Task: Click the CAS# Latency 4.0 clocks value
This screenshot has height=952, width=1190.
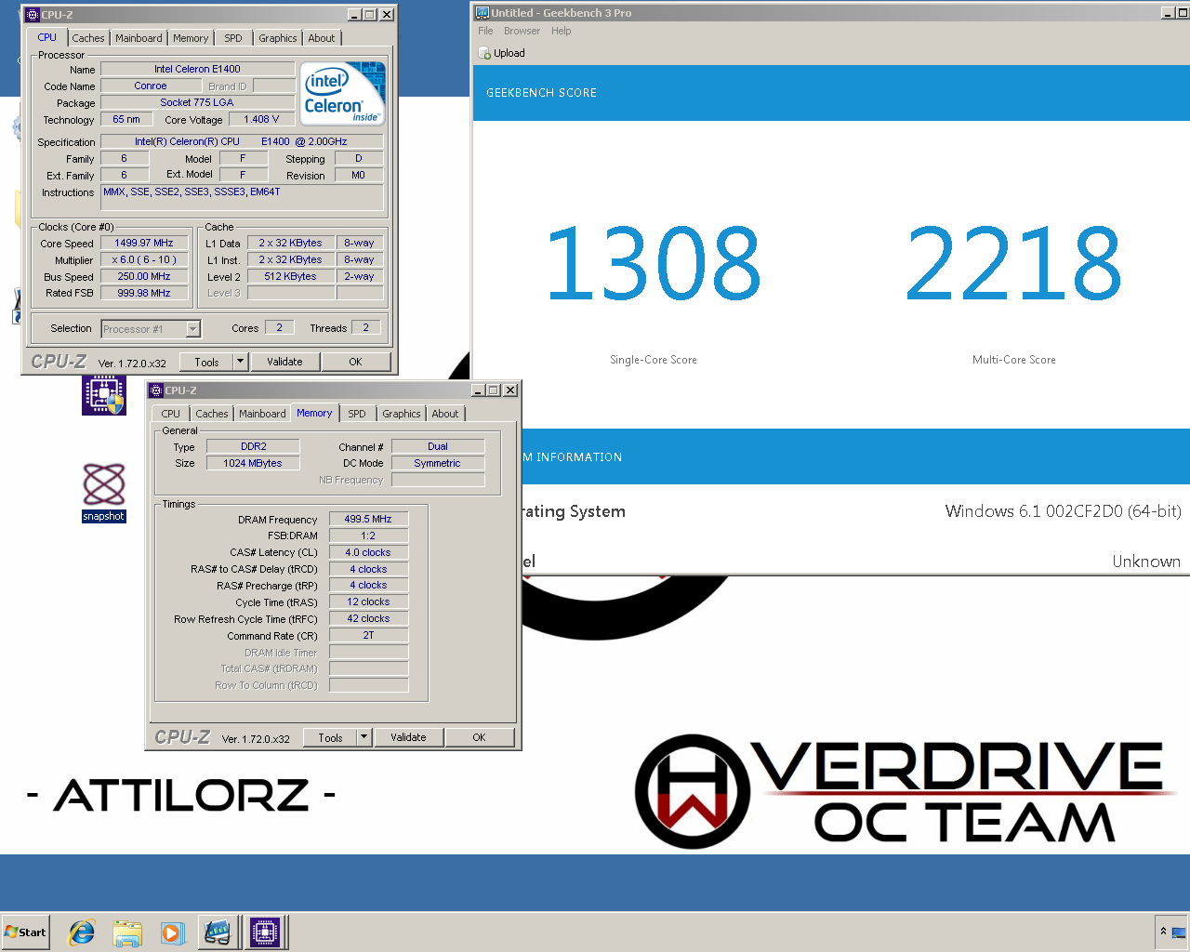Action: [x=368, y=552]
